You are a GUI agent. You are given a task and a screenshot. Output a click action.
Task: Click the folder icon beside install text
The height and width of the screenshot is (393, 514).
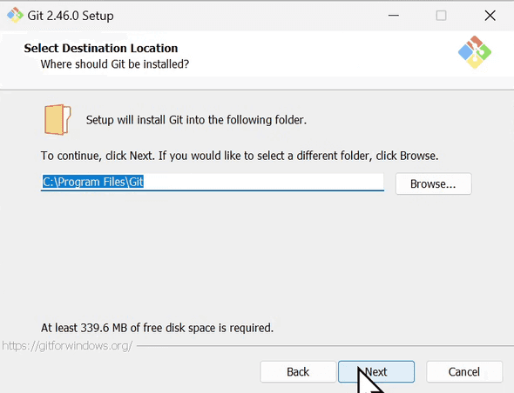point(57,119)
